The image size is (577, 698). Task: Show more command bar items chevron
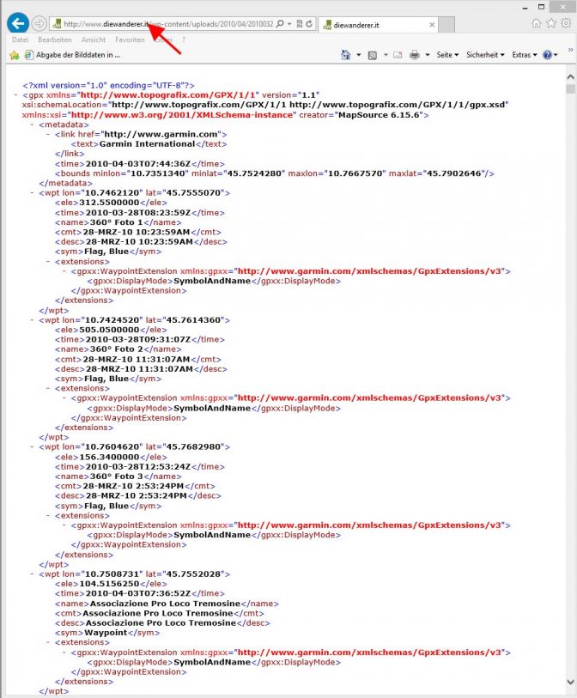570,50
